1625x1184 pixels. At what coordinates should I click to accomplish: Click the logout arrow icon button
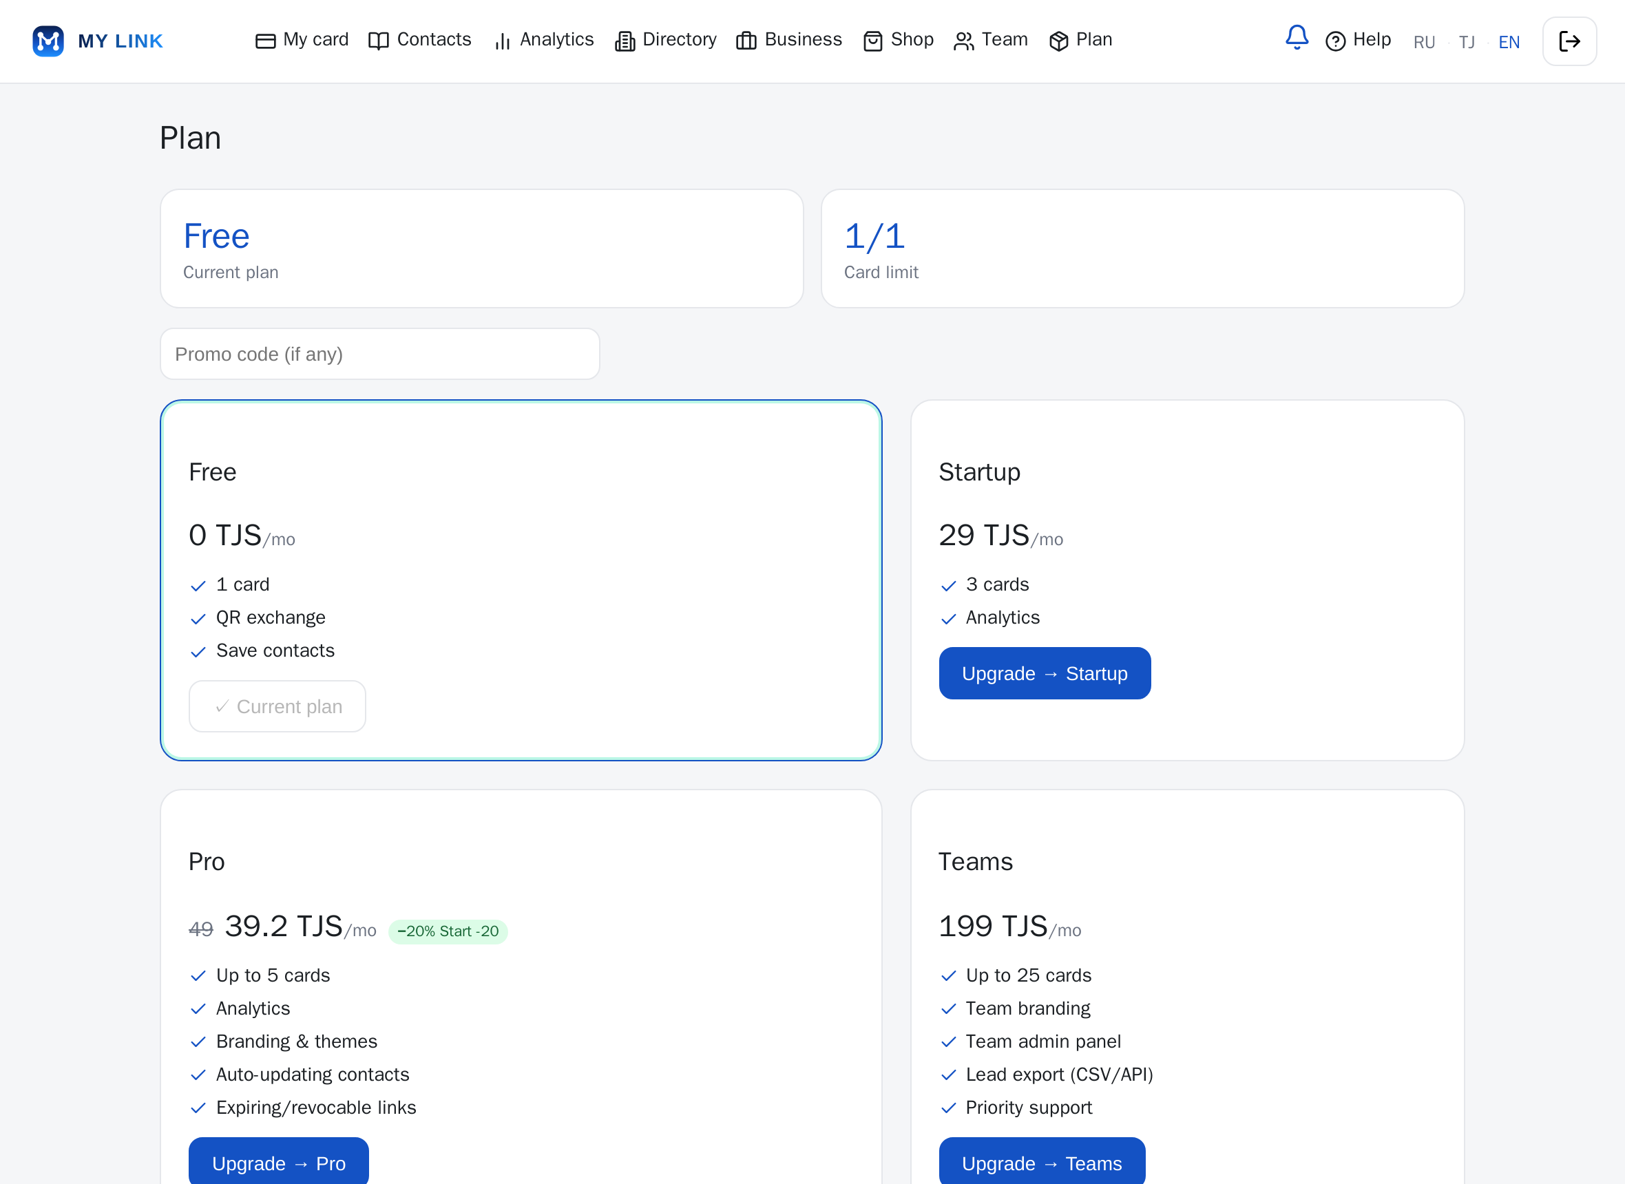click(1569, 41)
